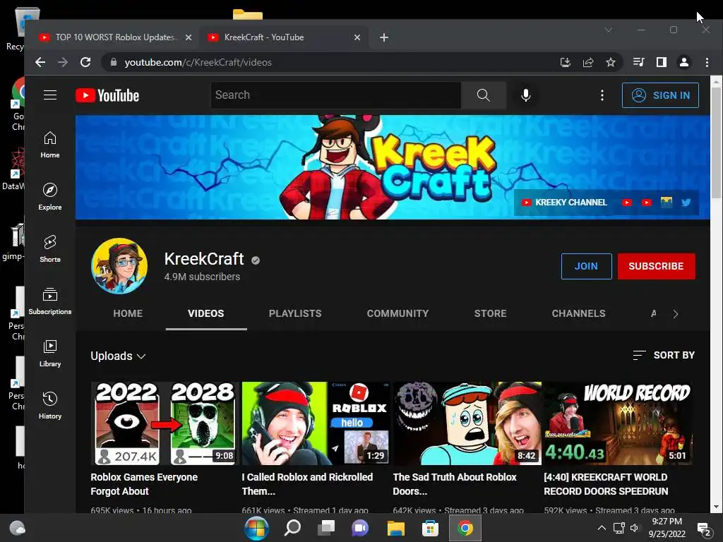
Task: Open a new browser tab
Action: (383, 37)
